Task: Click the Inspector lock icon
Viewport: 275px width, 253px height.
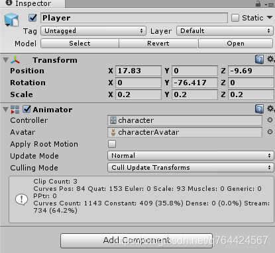Action: coord(258,4)
